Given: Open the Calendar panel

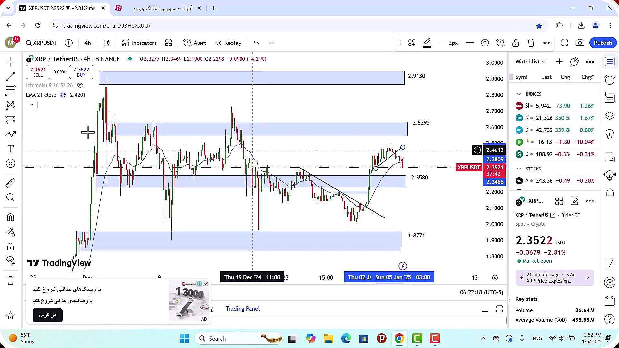Looking at the screenshot, I should 610,301.
